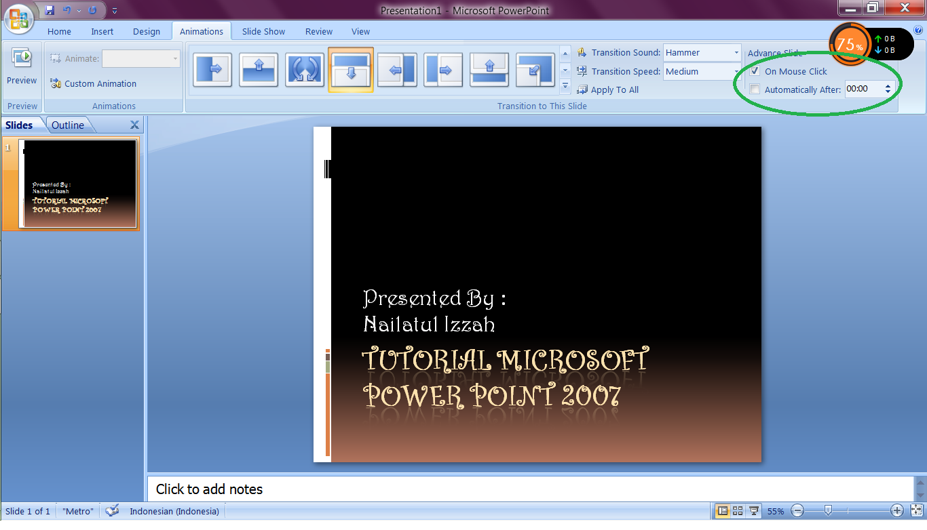The height and width of the screenshot is (530, 927).
Task: Choose the transition with up arrow above blue bottom
Action: pos(259,69)
